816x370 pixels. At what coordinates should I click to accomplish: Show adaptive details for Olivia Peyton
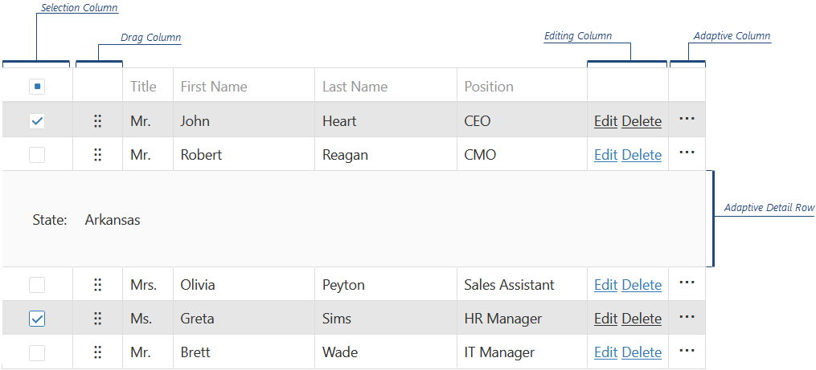[x=687, y=283]
